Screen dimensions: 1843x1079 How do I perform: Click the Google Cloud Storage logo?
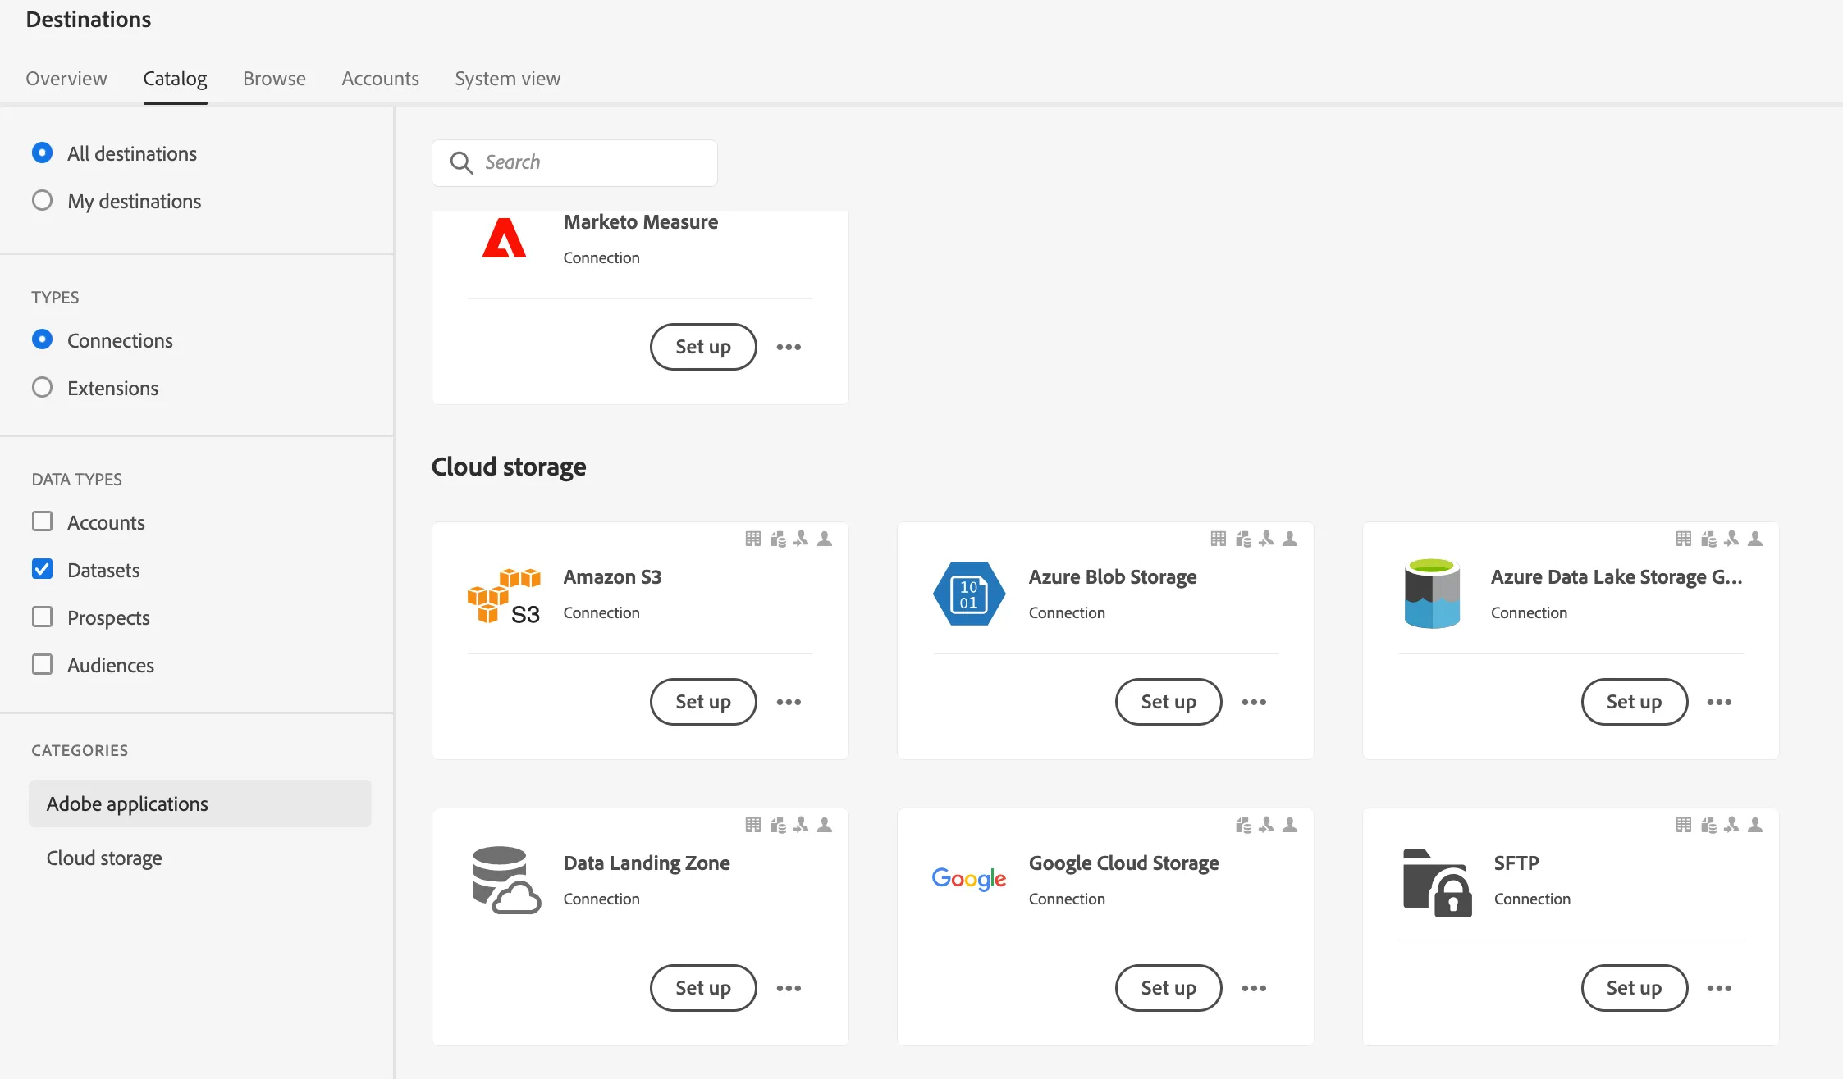(969, 879)
